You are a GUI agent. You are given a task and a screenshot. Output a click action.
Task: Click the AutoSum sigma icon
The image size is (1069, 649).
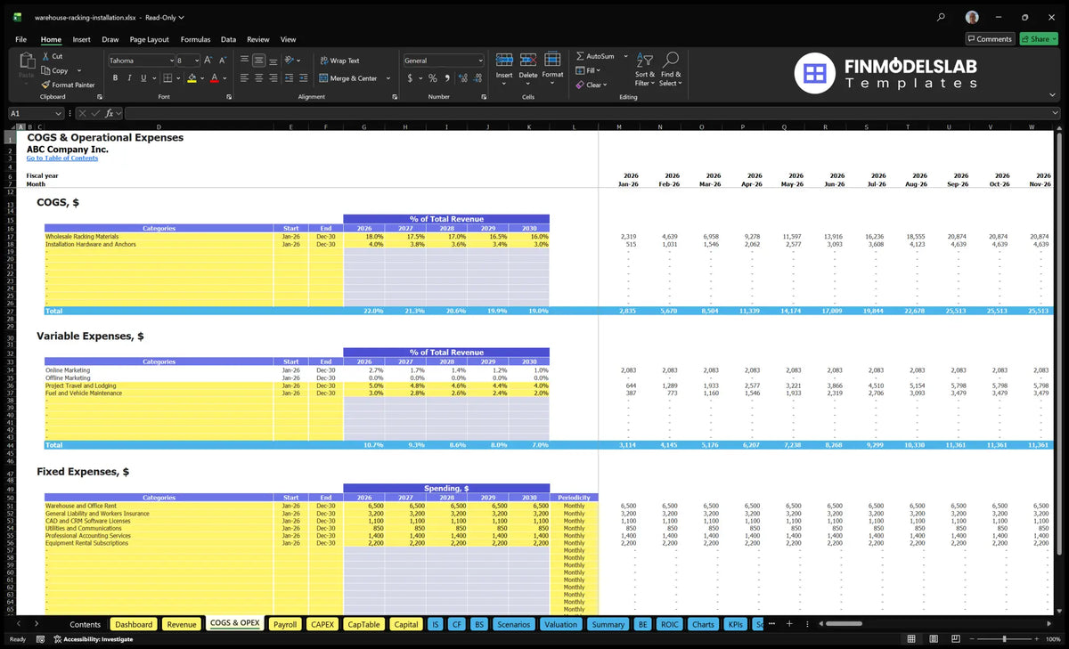[580, 56]
